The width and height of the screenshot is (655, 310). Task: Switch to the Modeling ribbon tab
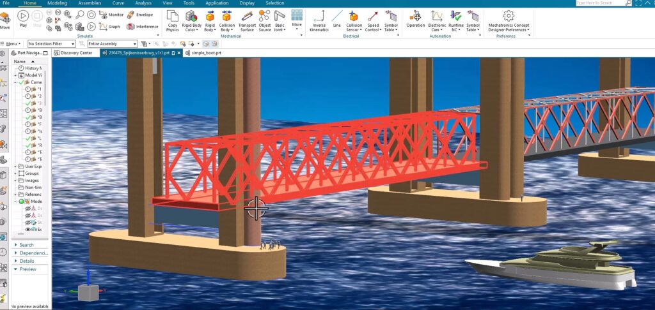[57, 3]
